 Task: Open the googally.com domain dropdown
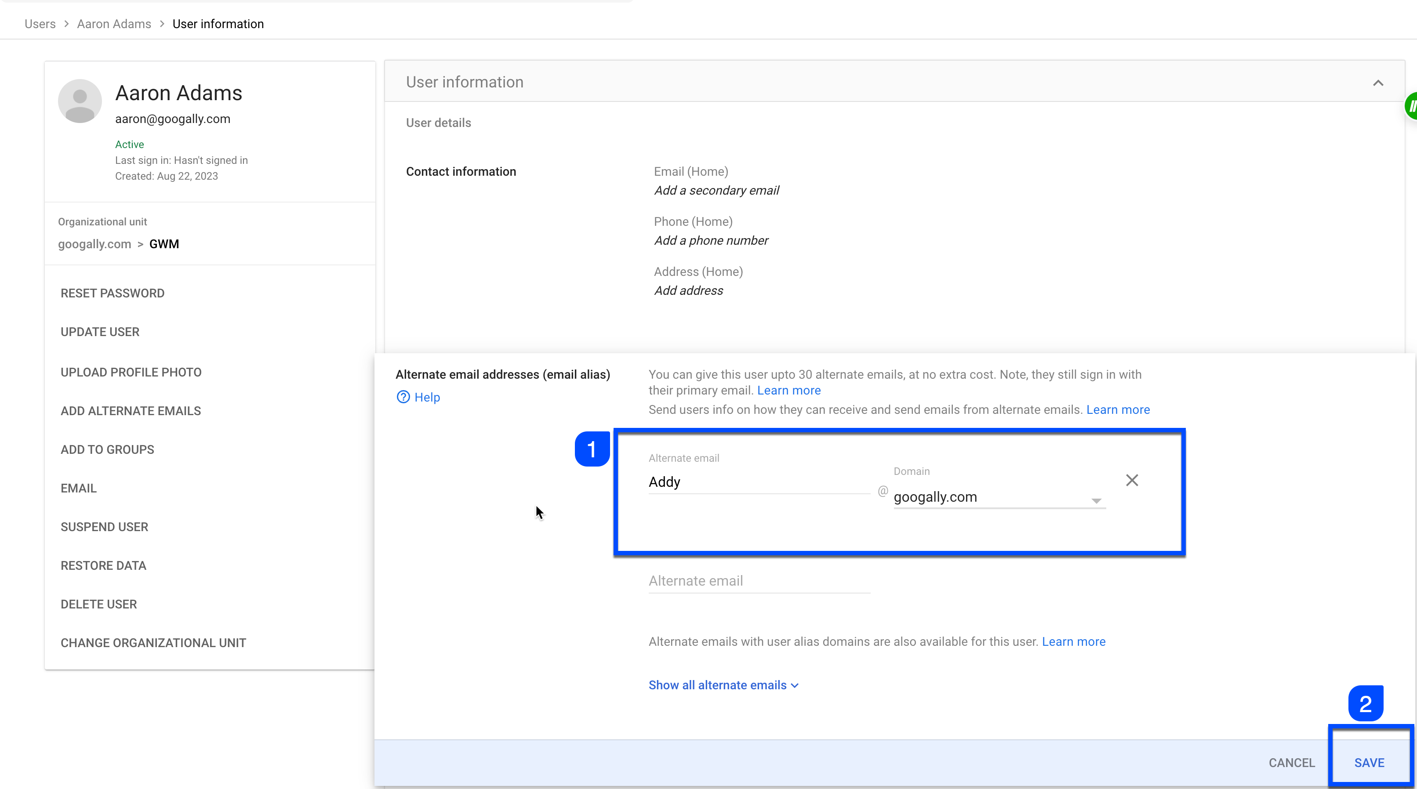[999, 497]
